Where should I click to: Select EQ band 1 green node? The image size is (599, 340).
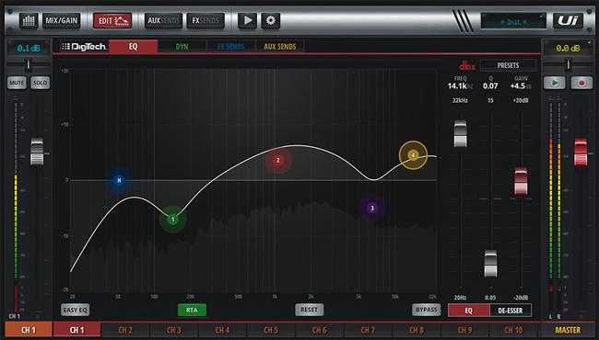(x=173, y=220)
